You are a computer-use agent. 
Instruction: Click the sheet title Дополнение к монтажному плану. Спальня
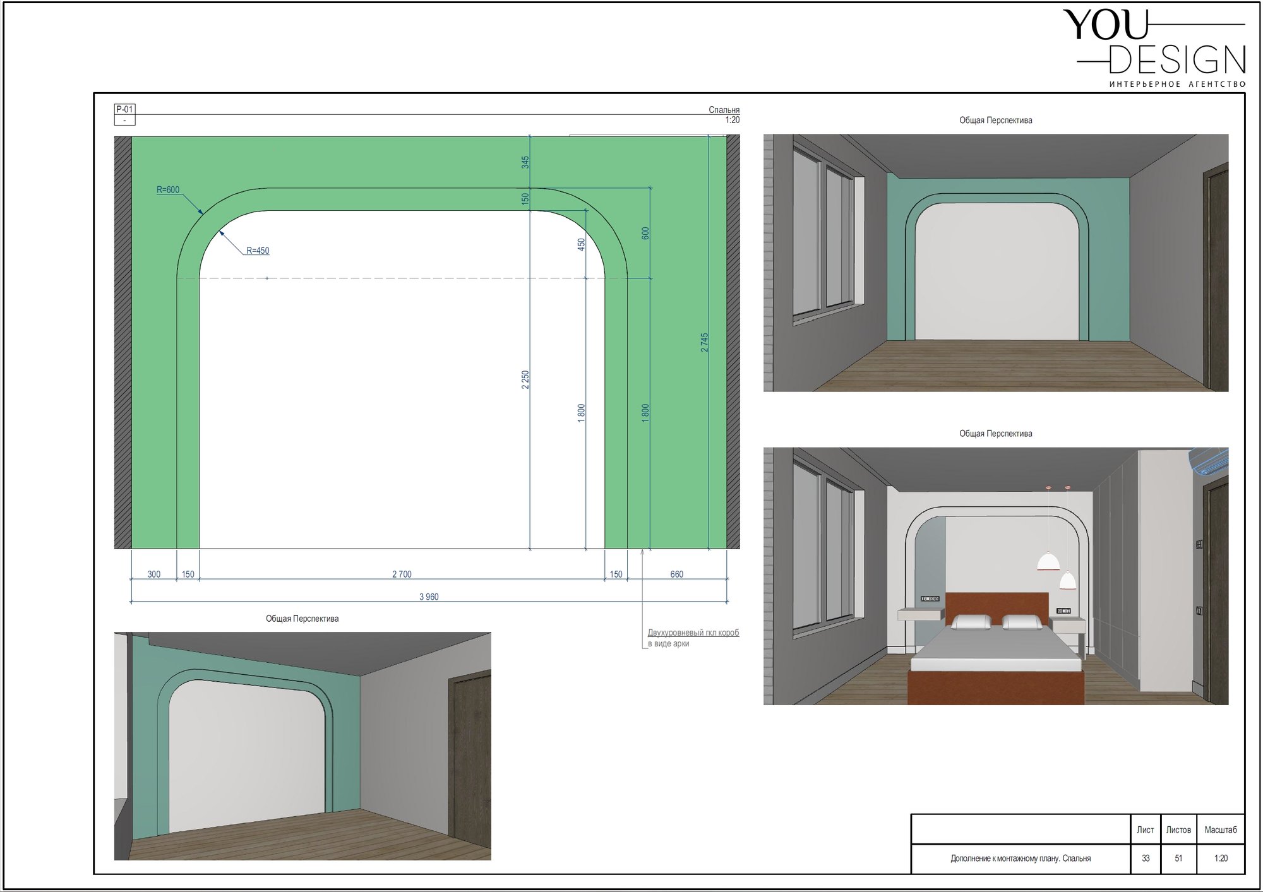1021,859
